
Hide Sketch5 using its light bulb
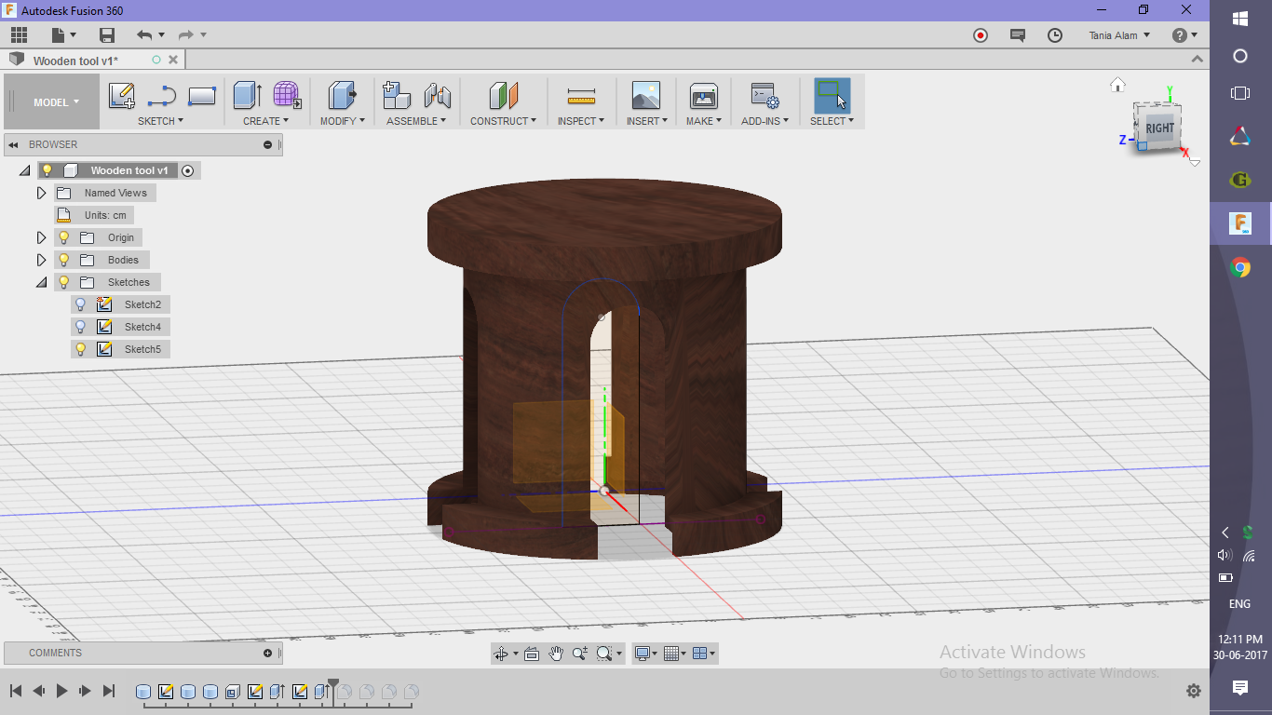coord(81,349)
